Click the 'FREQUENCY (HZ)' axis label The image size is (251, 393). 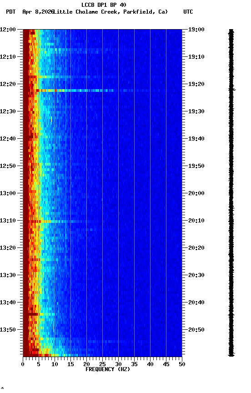click(108, 369)
